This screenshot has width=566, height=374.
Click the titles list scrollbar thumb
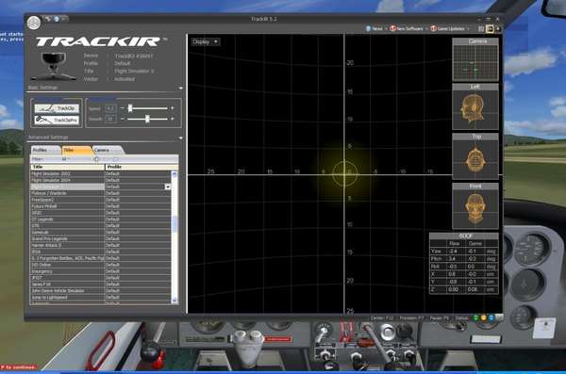pos(175,223)
